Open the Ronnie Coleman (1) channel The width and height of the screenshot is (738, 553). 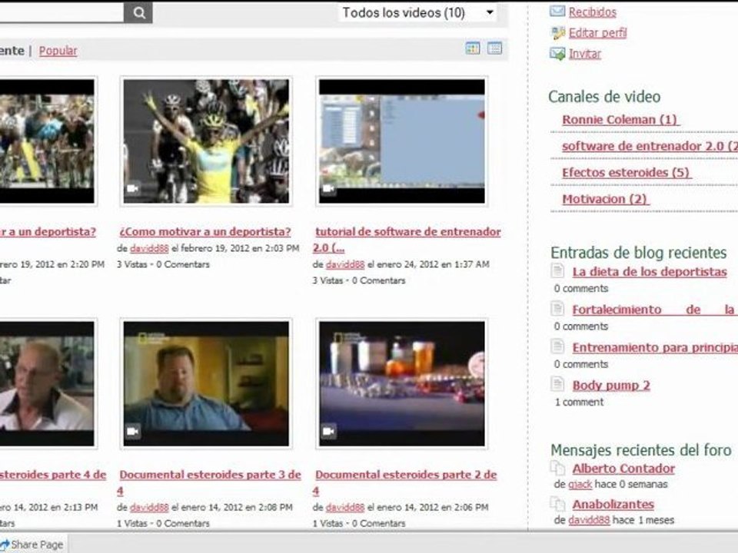[x=620, y=120]
